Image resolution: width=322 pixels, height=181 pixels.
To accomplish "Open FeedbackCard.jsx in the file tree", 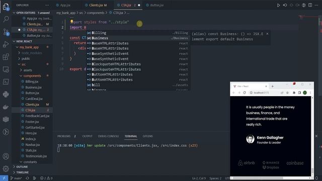I will coord(37,116).
